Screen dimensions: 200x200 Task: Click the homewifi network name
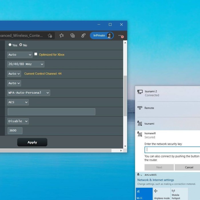pos(150,133)
